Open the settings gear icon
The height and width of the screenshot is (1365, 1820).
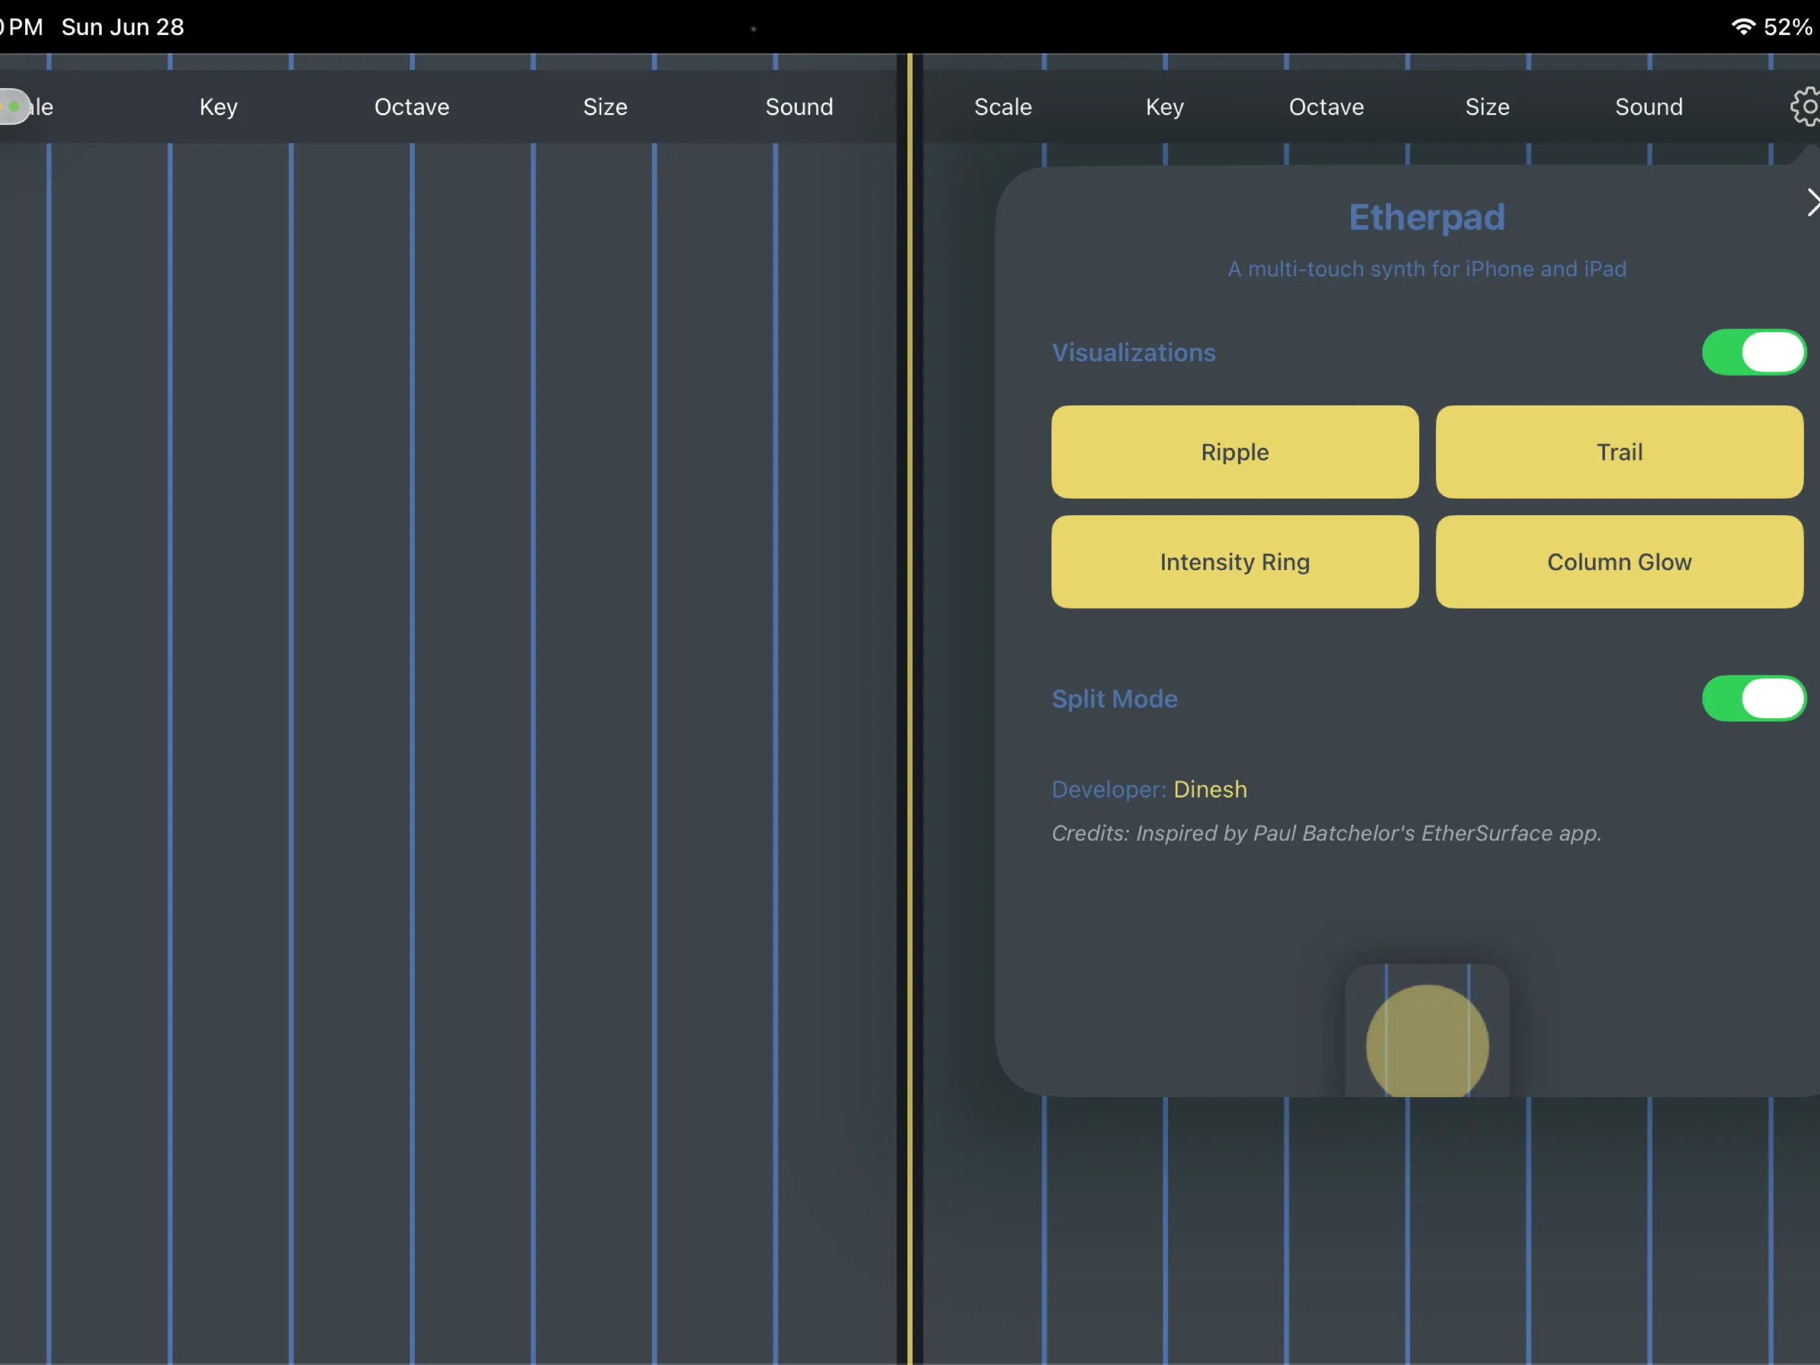tap(1806, 107)
